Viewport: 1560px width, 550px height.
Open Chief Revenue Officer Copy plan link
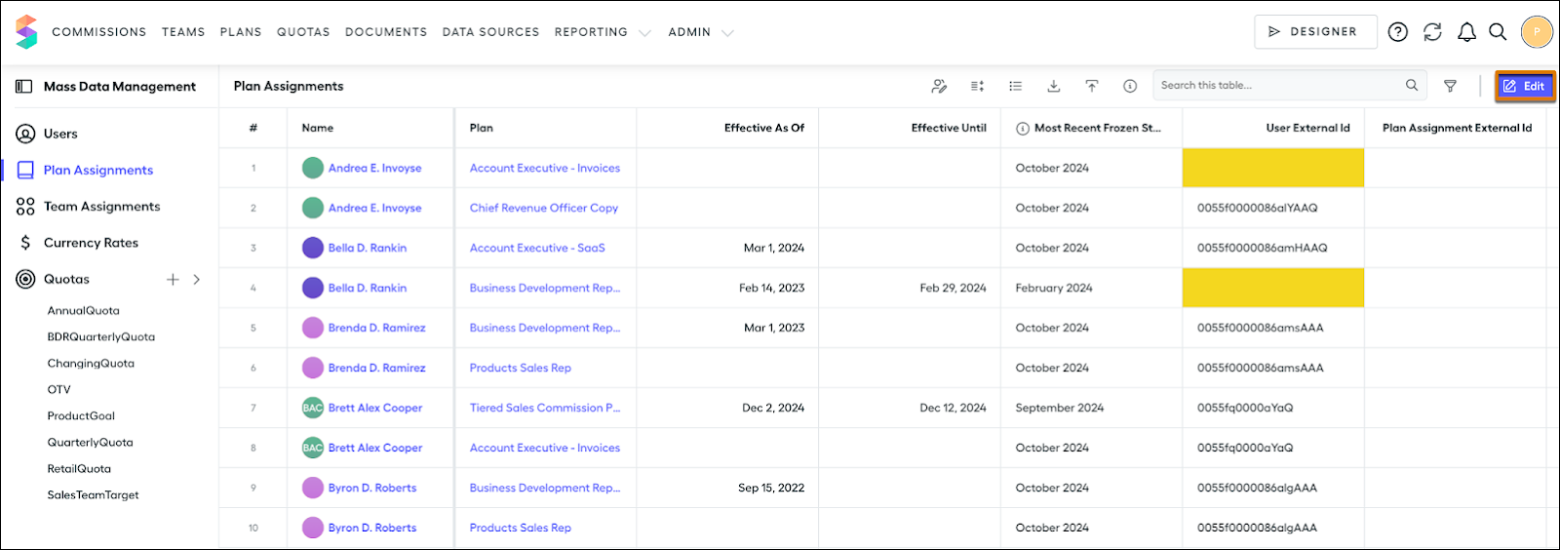click(544, 208)
